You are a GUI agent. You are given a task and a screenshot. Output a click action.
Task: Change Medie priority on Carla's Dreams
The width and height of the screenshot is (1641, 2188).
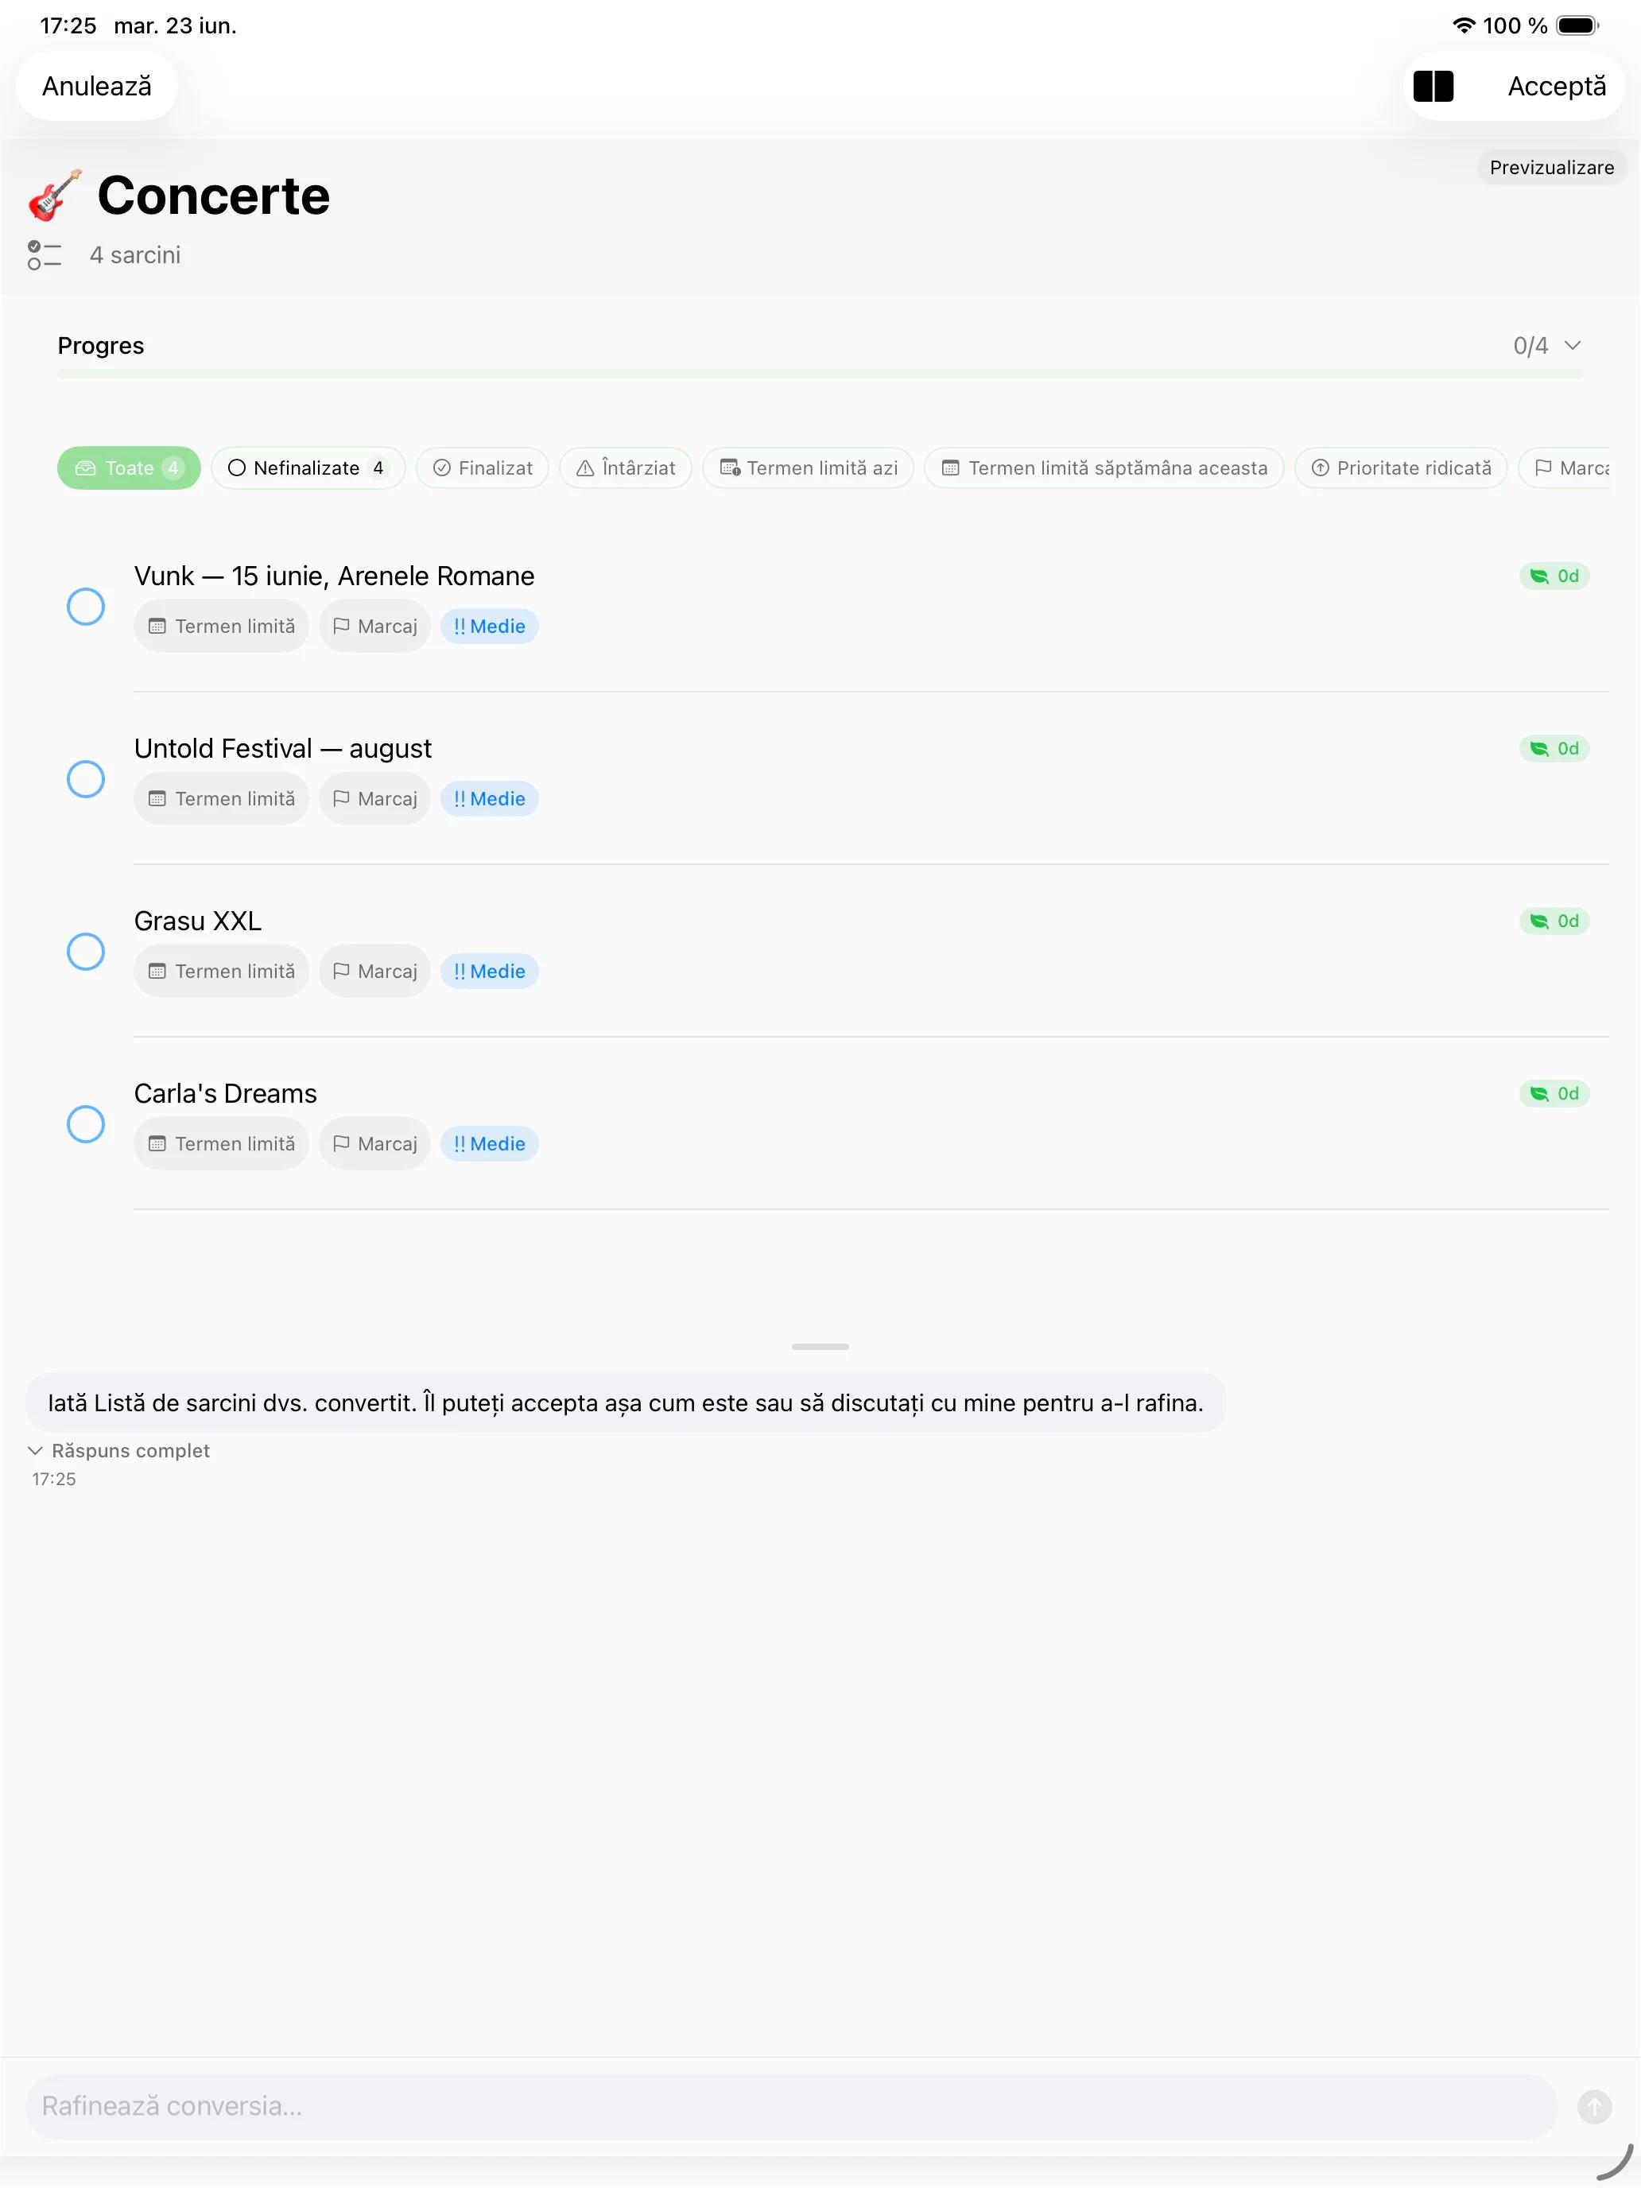[490, 1143]
